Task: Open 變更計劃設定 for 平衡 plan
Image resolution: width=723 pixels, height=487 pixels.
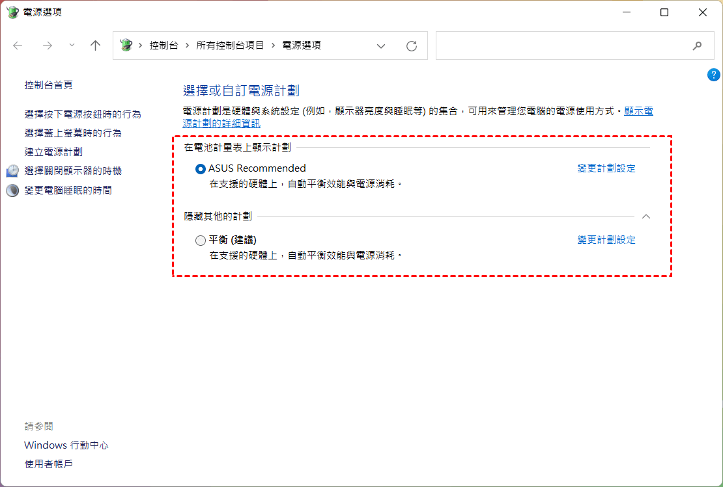Action: 606,240
